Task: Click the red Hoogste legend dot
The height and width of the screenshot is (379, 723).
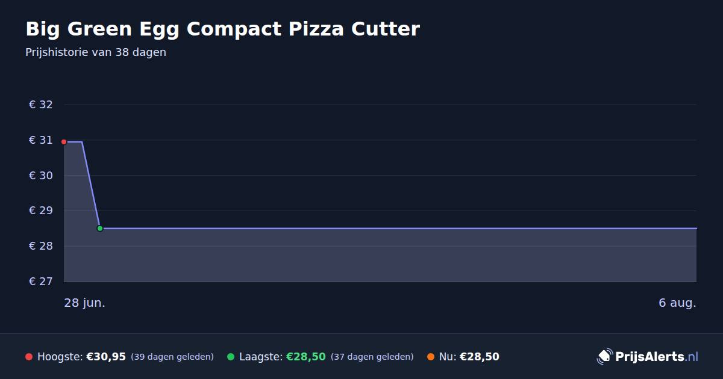Action: (29, 357)
